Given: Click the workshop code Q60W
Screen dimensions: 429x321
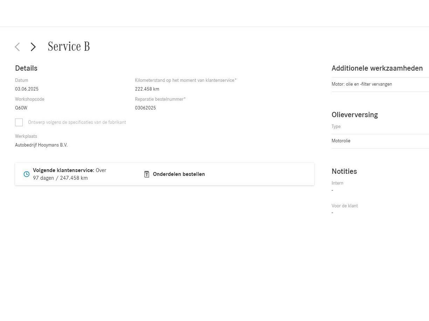Looking at the screenshot, I should [x=21, y=108].
